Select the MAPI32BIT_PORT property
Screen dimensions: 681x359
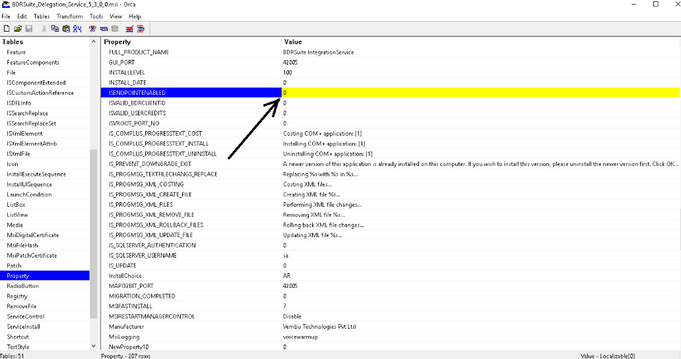[131, 286]
